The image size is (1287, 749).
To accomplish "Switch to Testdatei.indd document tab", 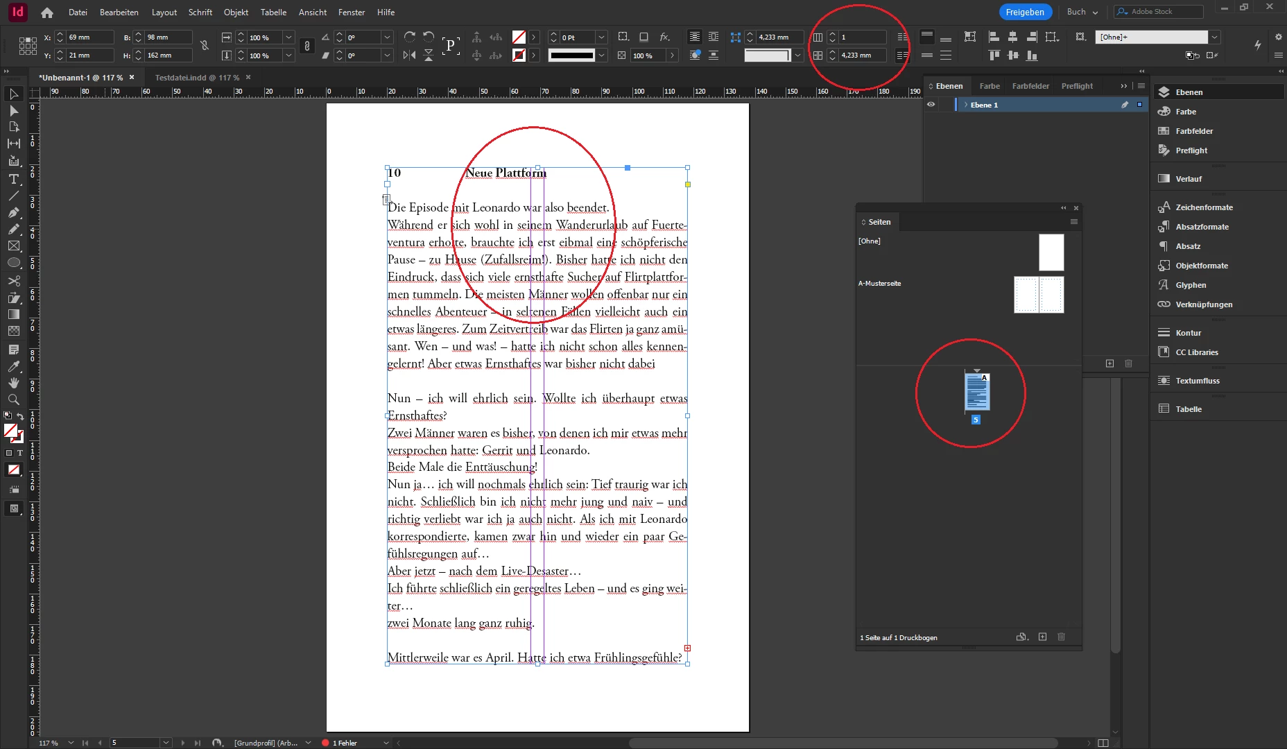I will click(x=197, y=78).
